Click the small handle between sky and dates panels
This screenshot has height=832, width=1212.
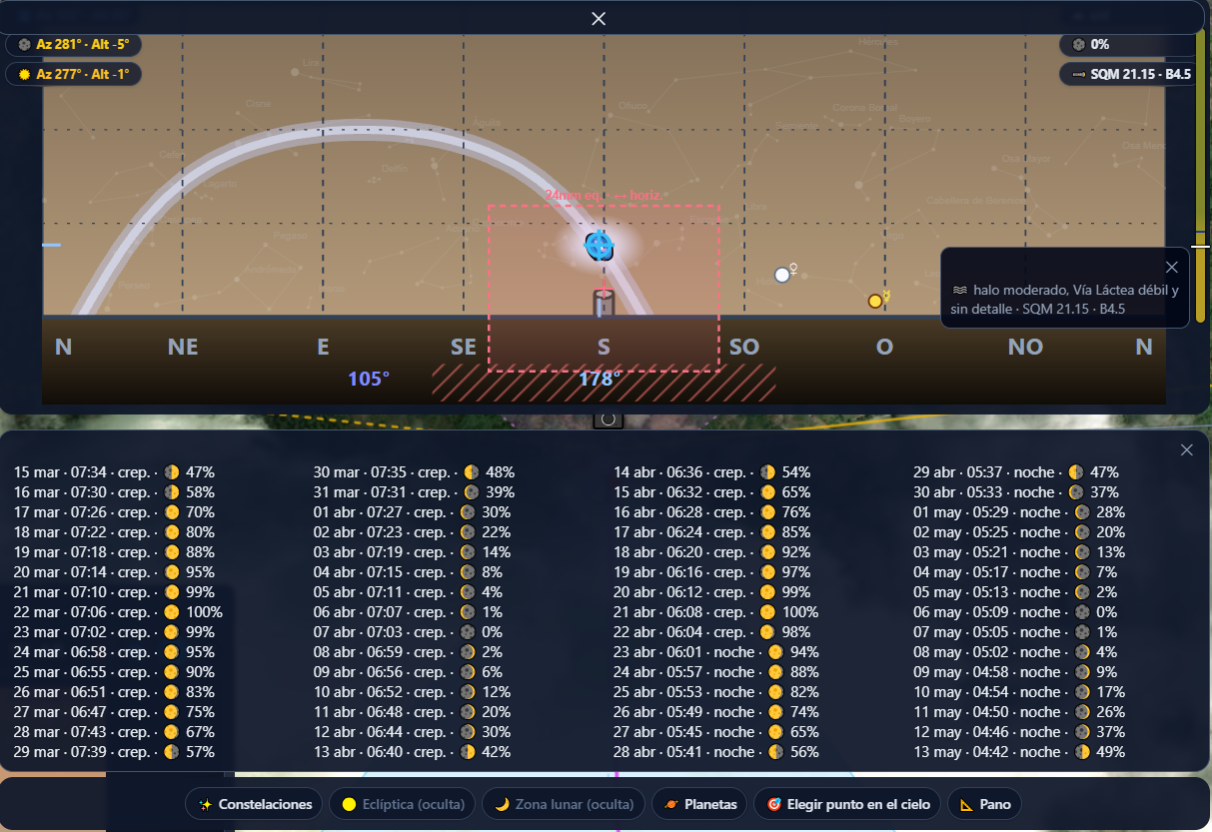607,420
